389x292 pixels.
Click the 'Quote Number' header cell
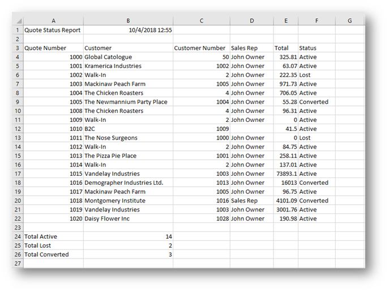(x=53, y=48)
